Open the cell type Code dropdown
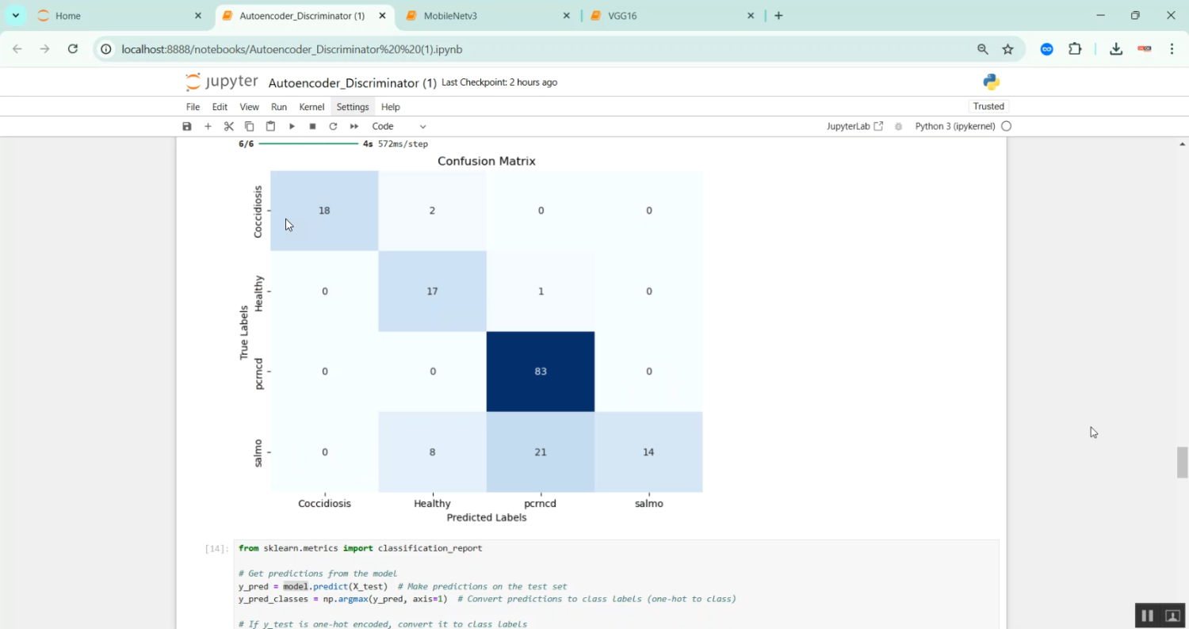This screenshot has height=629, width=1189. (399, 127)
